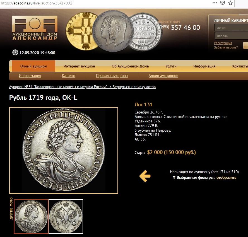Select Об Аукционном Доме menu item
This screenshot has width=248, height=237.
point(130,66)
